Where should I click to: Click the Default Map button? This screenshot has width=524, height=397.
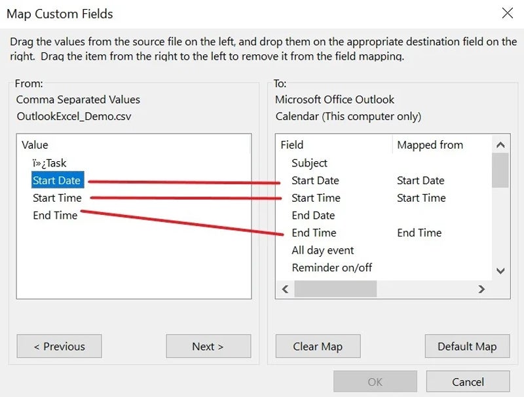pos(467,346)
